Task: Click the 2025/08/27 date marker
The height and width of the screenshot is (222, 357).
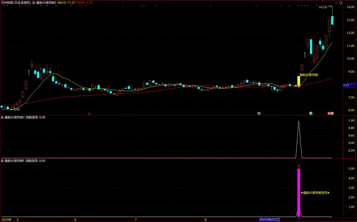Action: (x=269, y=219)
